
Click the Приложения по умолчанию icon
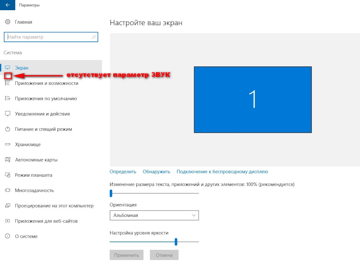pyautogui.click(x=7, y=99)
